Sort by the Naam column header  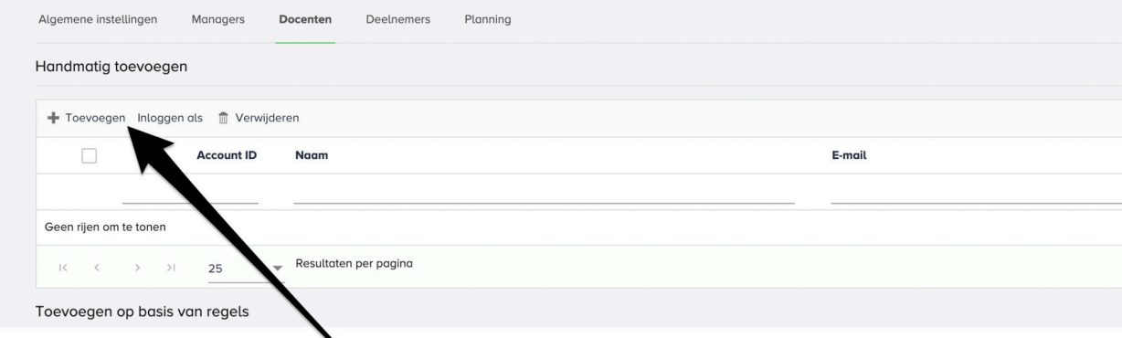[x=312, y=155]
